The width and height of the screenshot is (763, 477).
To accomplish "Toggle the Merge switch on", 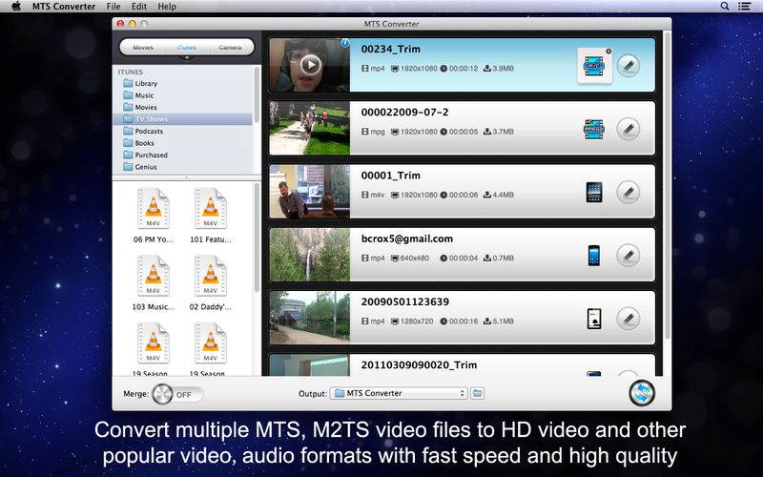I will pos(178,393).
